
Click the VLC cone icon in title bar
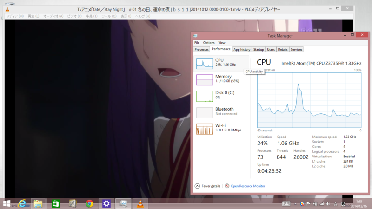click(7, 9)
